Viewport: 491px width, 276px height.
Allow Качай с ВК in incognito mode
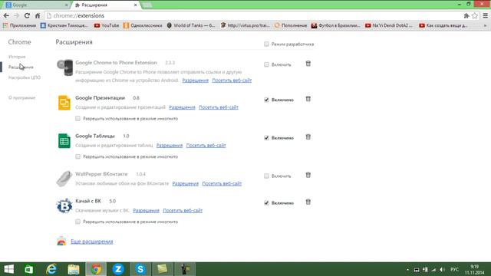click(x=77, y=222)
